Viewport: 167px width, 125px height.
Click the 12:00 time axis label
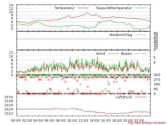[x=83, y=121]
